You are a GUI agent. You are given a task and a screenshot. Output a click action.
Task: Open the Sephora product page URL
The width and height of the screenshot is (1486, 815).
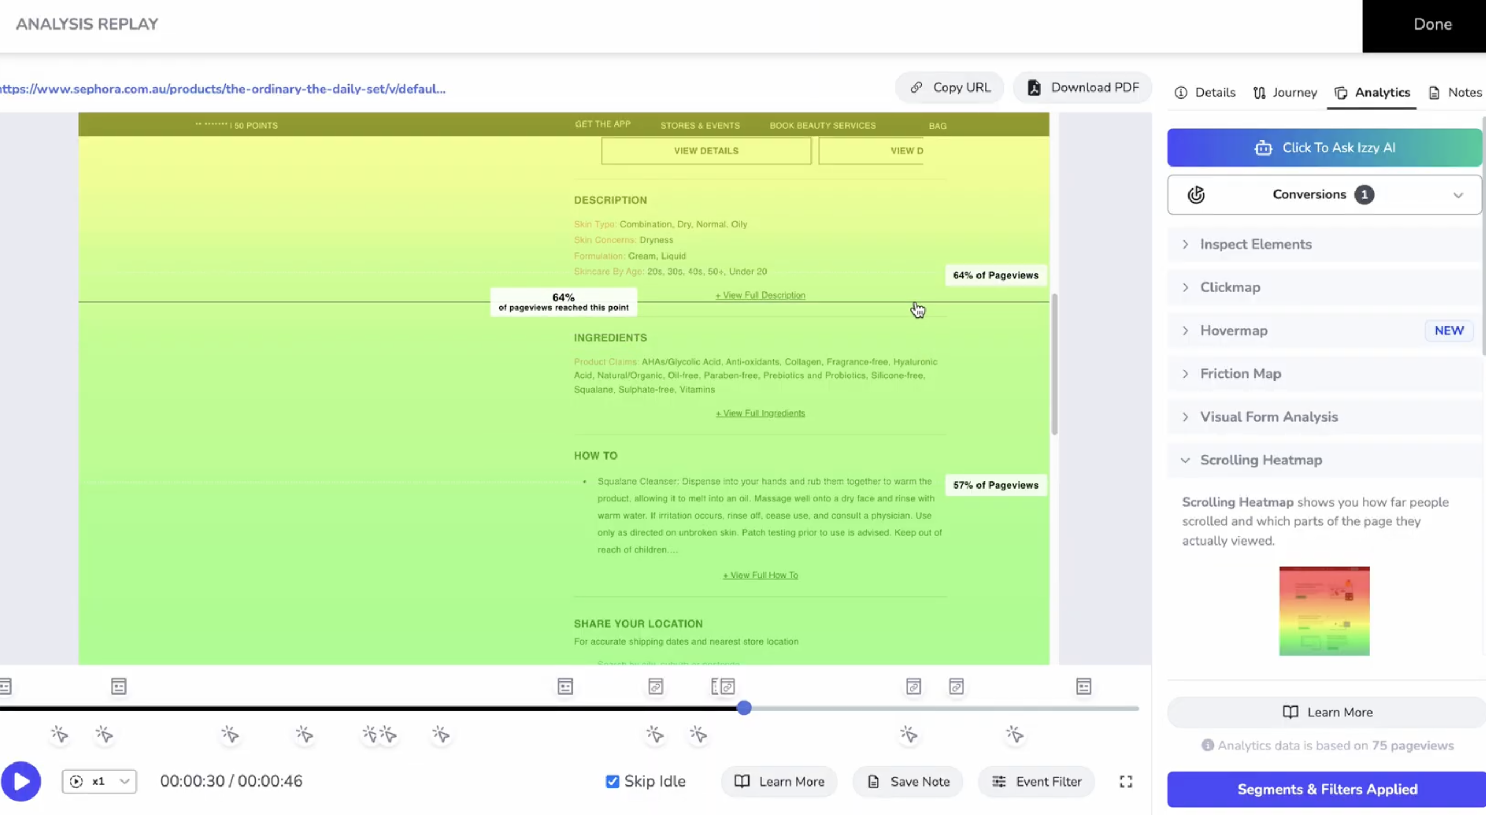coord(222,89)
